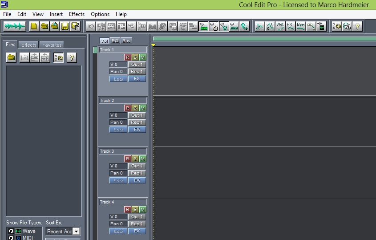
Task: Open file icon in Files panel
Action: (x=11, y=57)
